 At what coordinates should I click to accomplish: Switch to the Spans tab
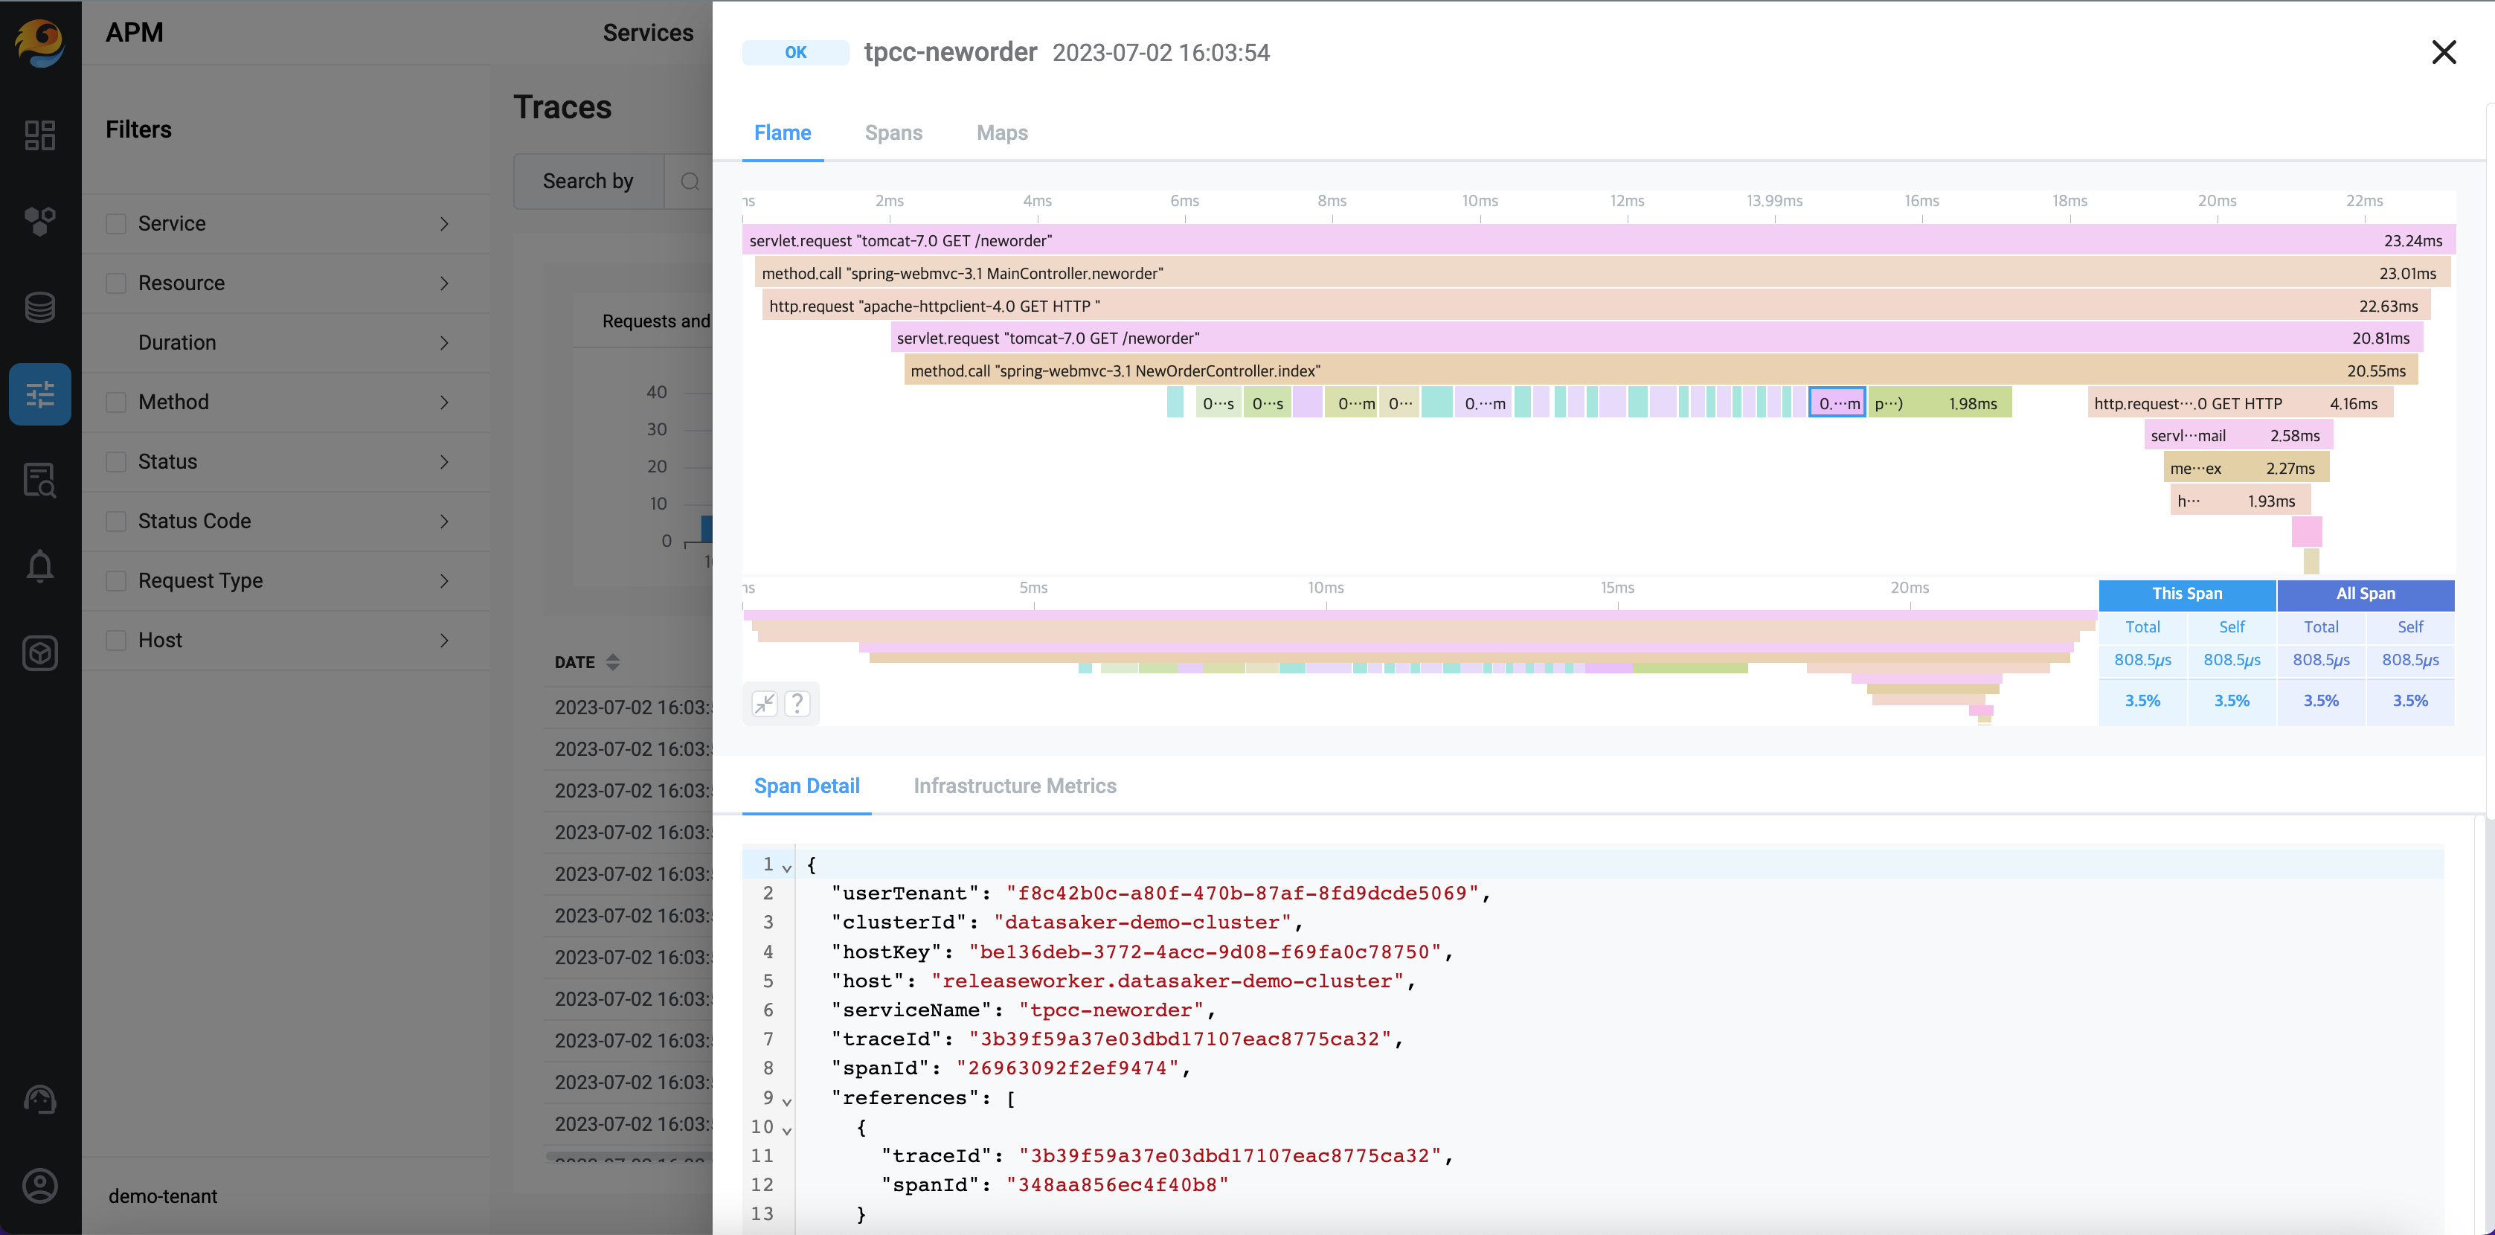click(893, 132)
